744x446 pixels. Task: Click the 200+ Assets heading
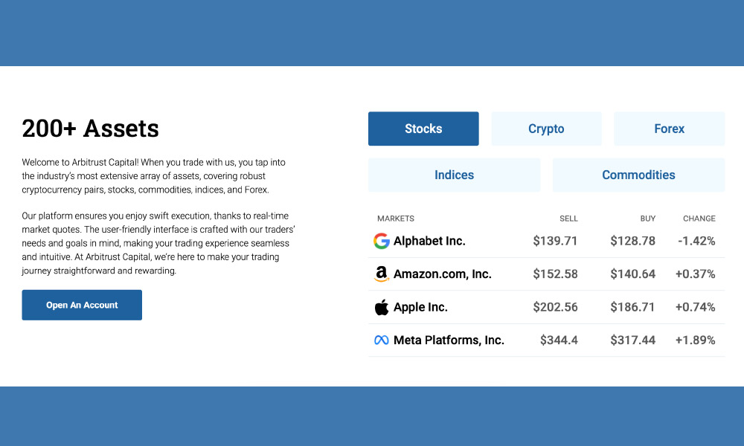click(x=90, y=129)
